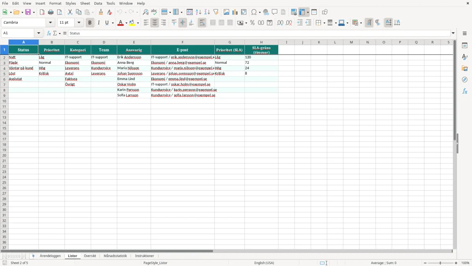Switch to the Instruktioner sheet tab
Image resolution: width=472 pixels, height=266 pixels.
tap(144, 256)
